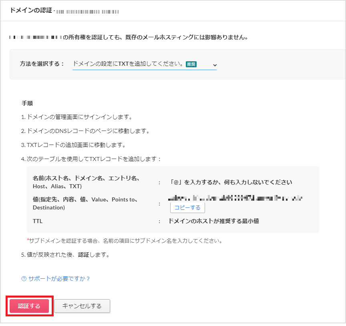The height and width of the screenshot is (326, 346).
Task: Click 値(指定先、内容 row label
Action: tap(85, 203)
